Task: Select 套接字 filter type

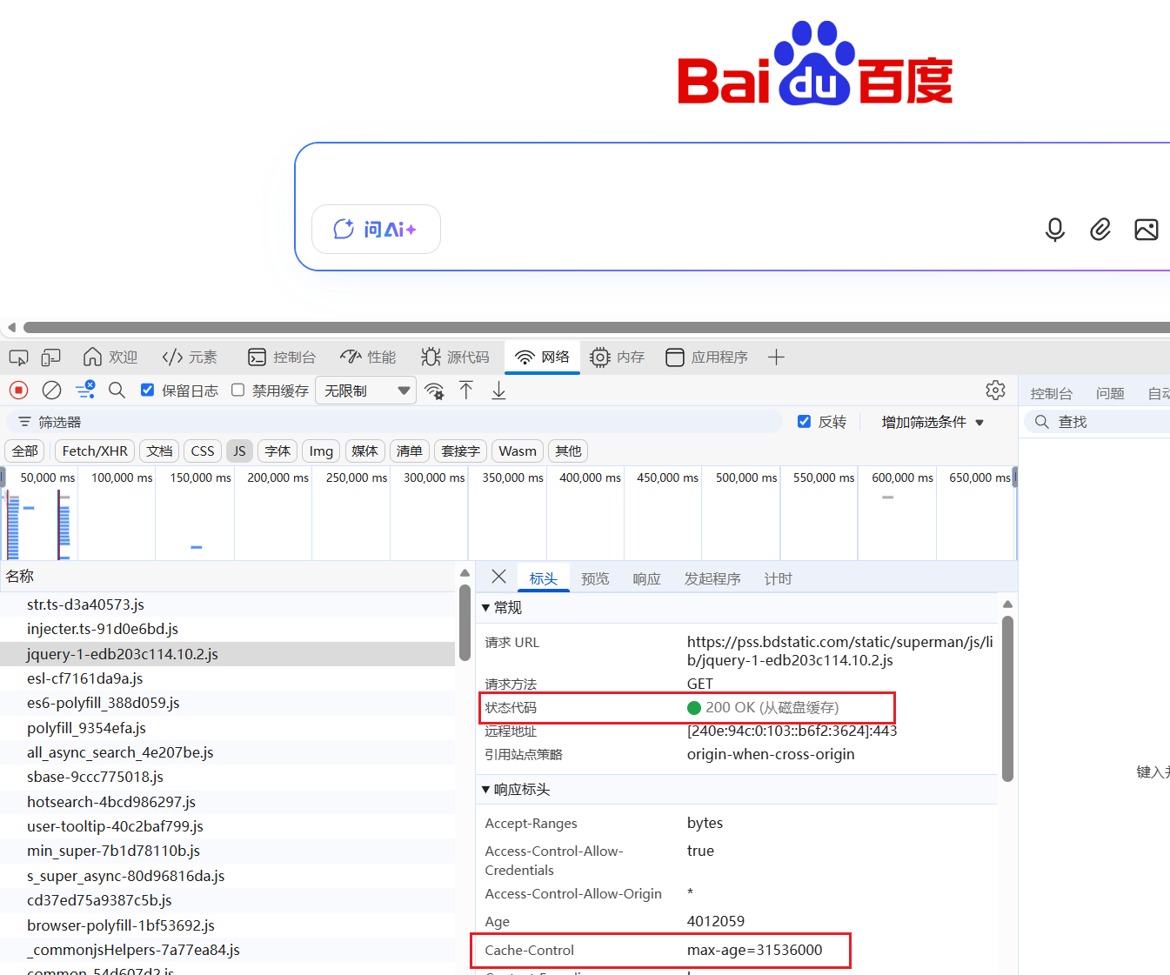Action: [460, 451]
